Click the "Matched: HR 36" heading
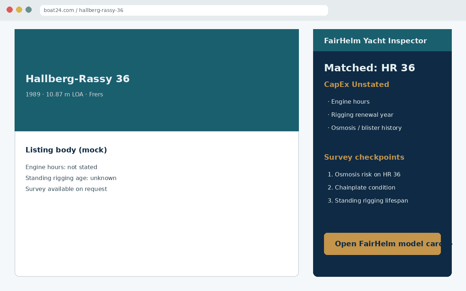Screen dimensions: 466x291 click(370, 68)
